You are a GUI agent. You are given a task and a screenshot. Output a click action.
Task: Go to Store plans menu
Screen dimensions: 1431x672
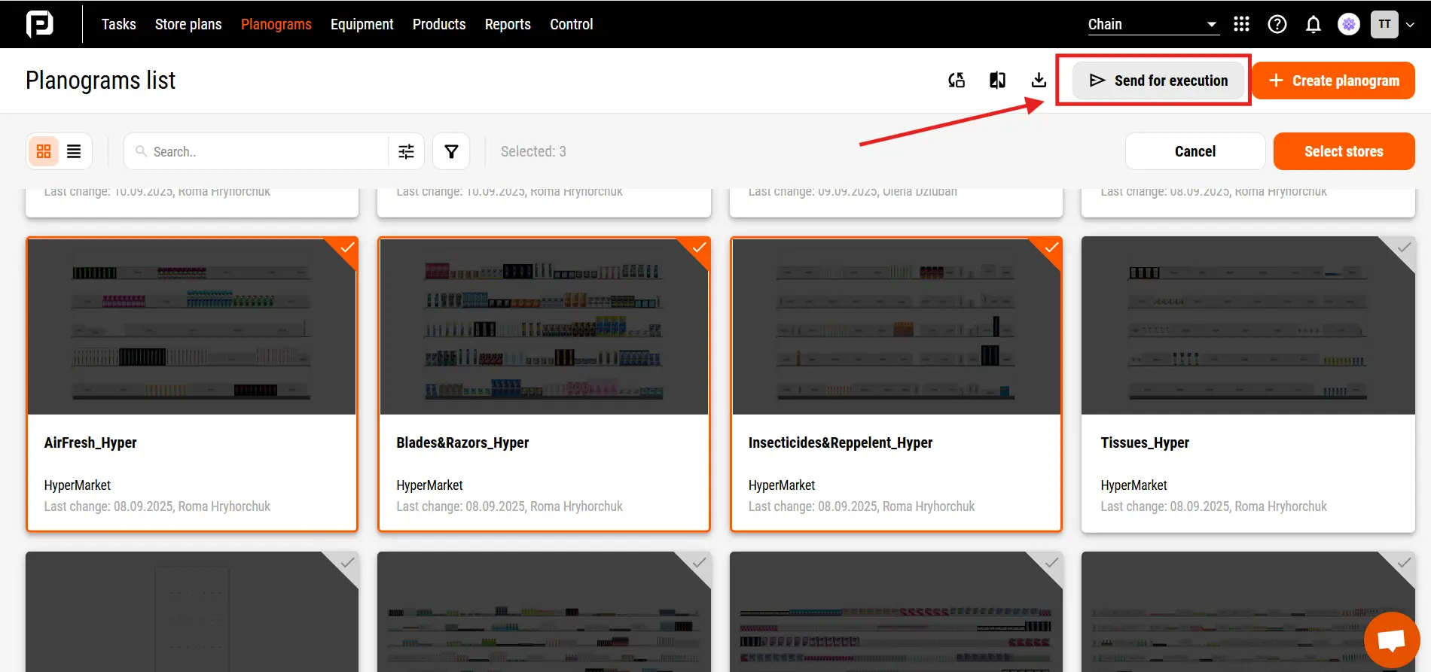[x=188, y=24]
